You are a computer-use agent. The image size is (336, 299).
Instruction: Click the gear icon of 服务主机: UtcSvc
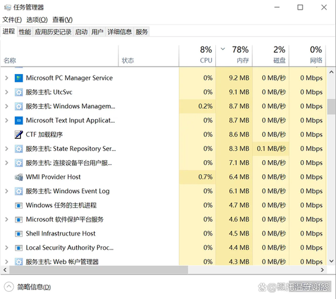[x=19, y=92]
